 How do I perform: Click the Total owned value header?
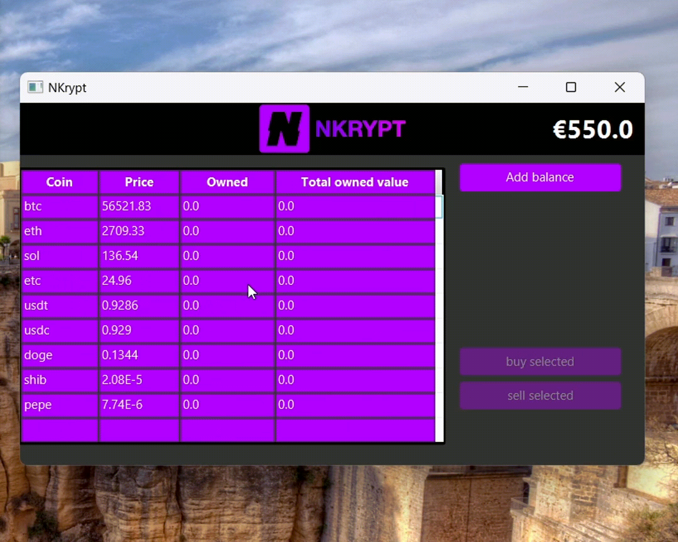(354, 182)
